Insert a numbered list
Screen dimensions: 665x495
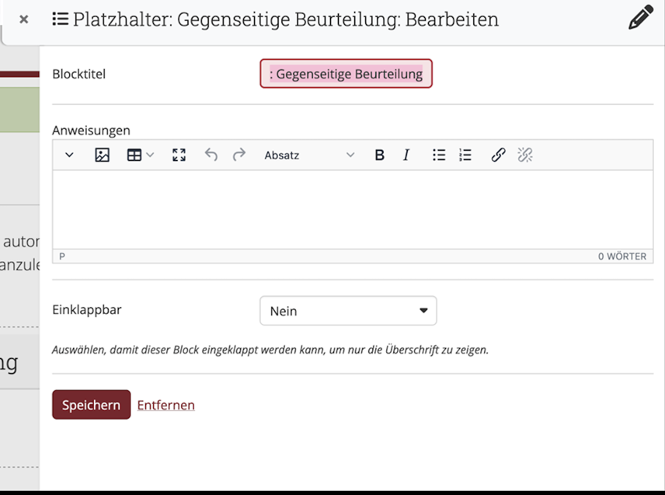pyautogui.click(x=465, y=155)
